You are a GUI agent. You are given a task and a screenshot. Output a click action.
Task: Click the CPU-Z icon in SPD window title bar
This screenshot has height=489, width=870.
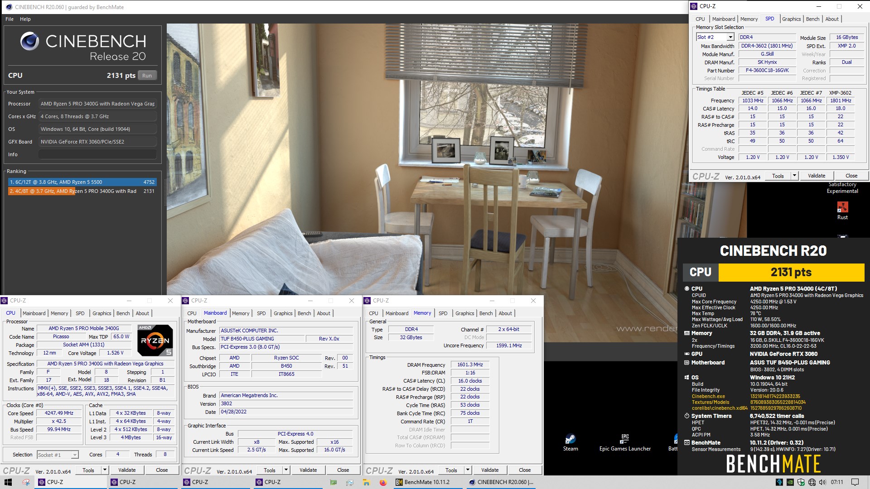tap(694, 6)
